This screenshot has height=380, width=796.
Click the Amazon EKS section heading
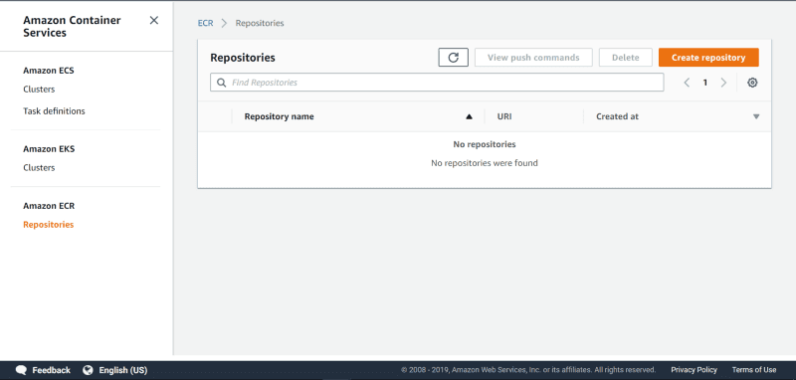(x=49, y=149)
